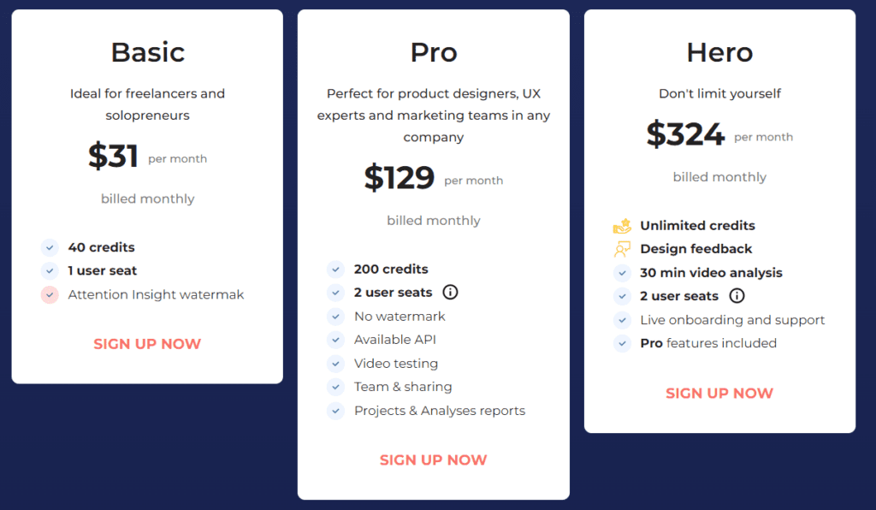Click Sign Up Now under Hero plan
Screen dimensions: 876x510
[x=719, y=394]
